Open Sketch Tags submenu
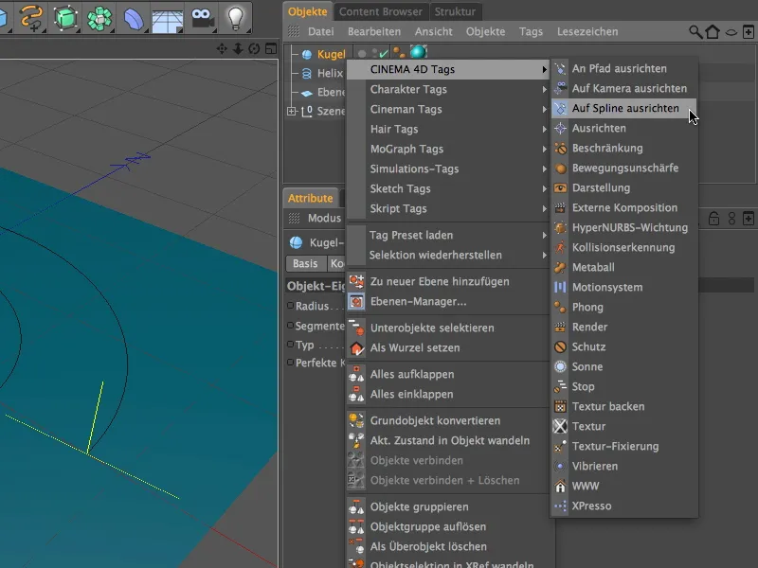Screen dimensions: 758x568 pos(447,188)
